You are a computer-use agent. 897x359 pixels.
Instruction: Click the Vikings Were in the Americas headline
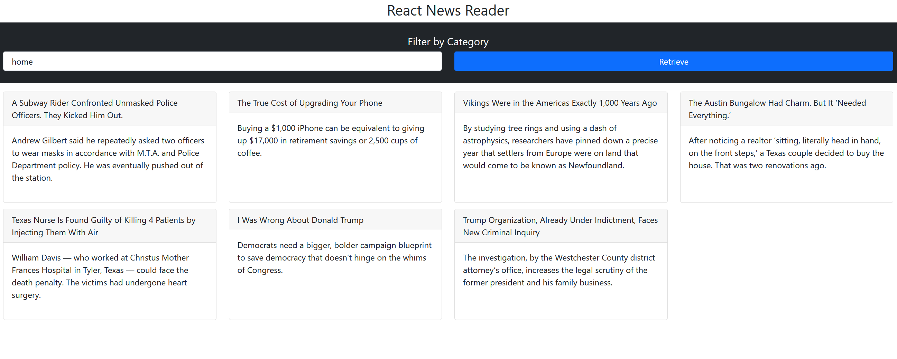(x=560, y=103)
